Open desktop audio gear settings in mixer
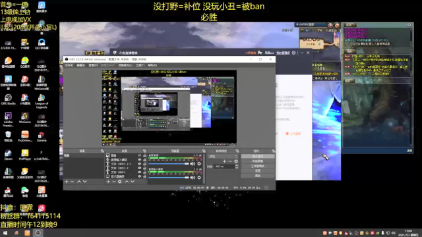The height and width of the screenshot is (237, 422). point(199,164)
